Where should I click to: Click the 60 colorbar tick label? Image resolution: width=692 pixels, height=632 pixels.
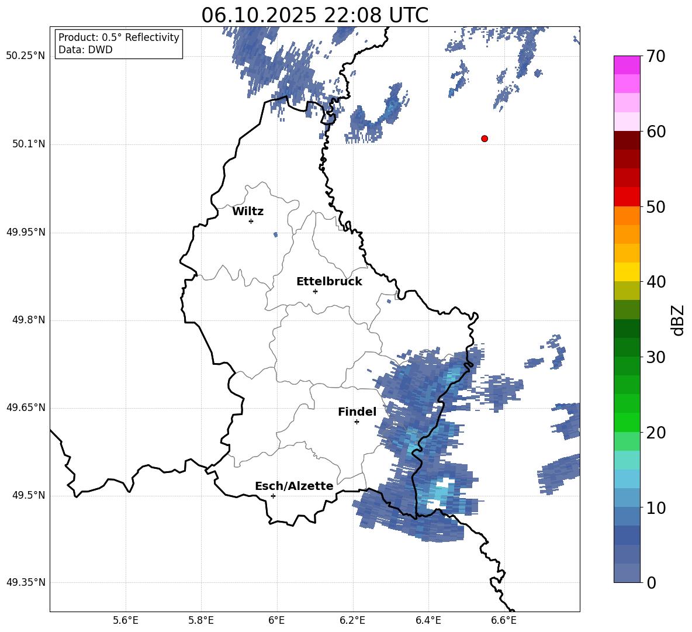coord(656,132)
